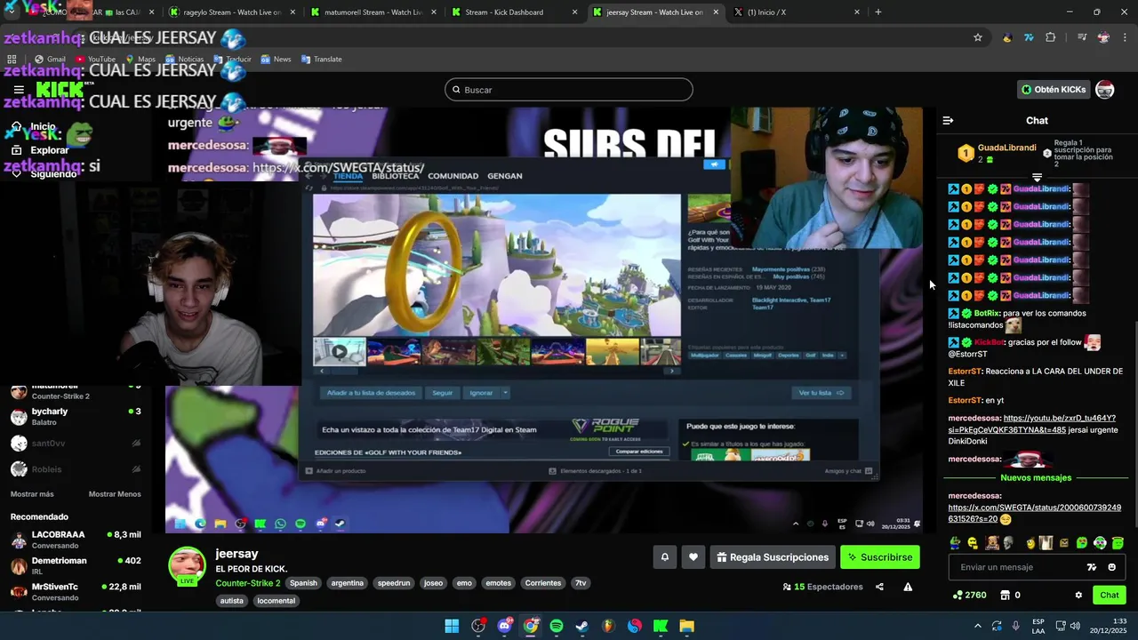Click the channel points icon showing 2760
This screenshot has height=640, width=1138.
(957, 595)
